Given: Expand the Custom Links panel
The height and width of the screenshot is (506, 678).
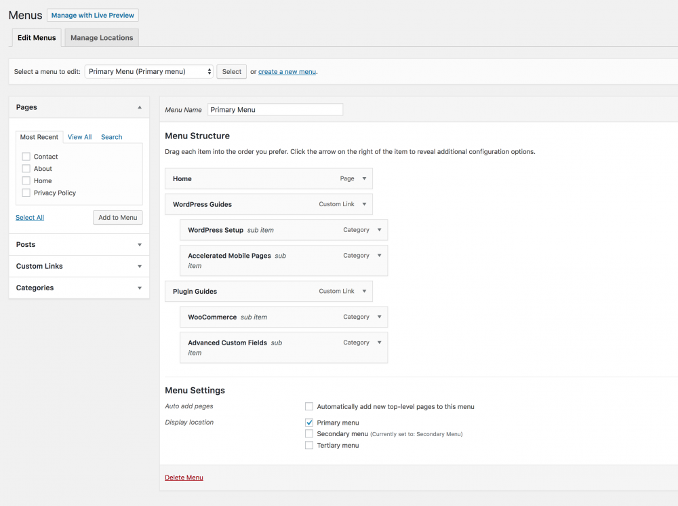Looking at the screenshot, I should click(140, 267).
